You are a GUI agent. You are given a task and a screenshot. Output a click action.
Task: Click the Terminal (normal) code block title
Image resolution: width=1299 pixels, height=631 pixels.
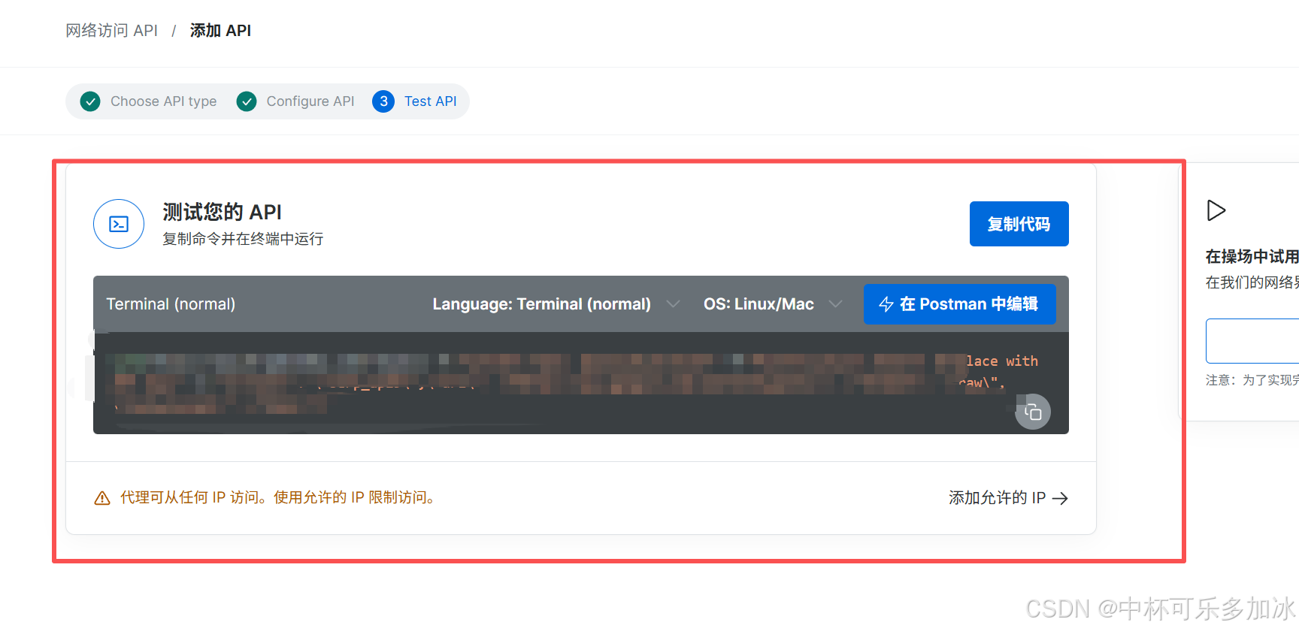pos(171,304)
